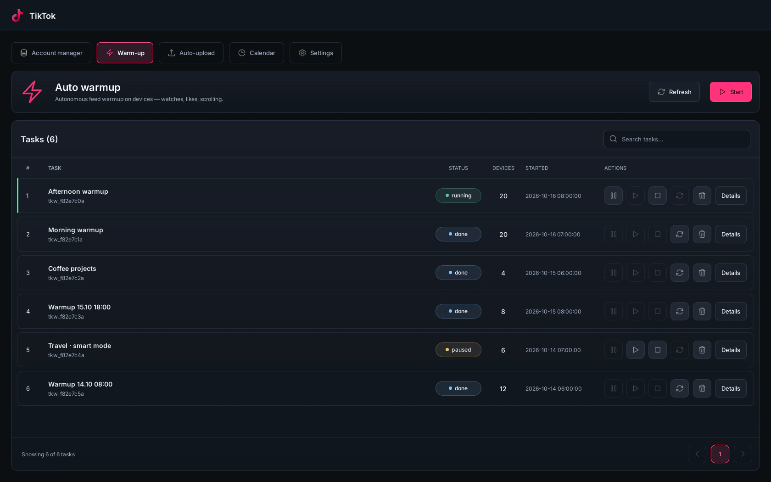The height and width of the screenshot is (482, 771).
Task: Go to the next page arrow
Action: click(743, 454)
